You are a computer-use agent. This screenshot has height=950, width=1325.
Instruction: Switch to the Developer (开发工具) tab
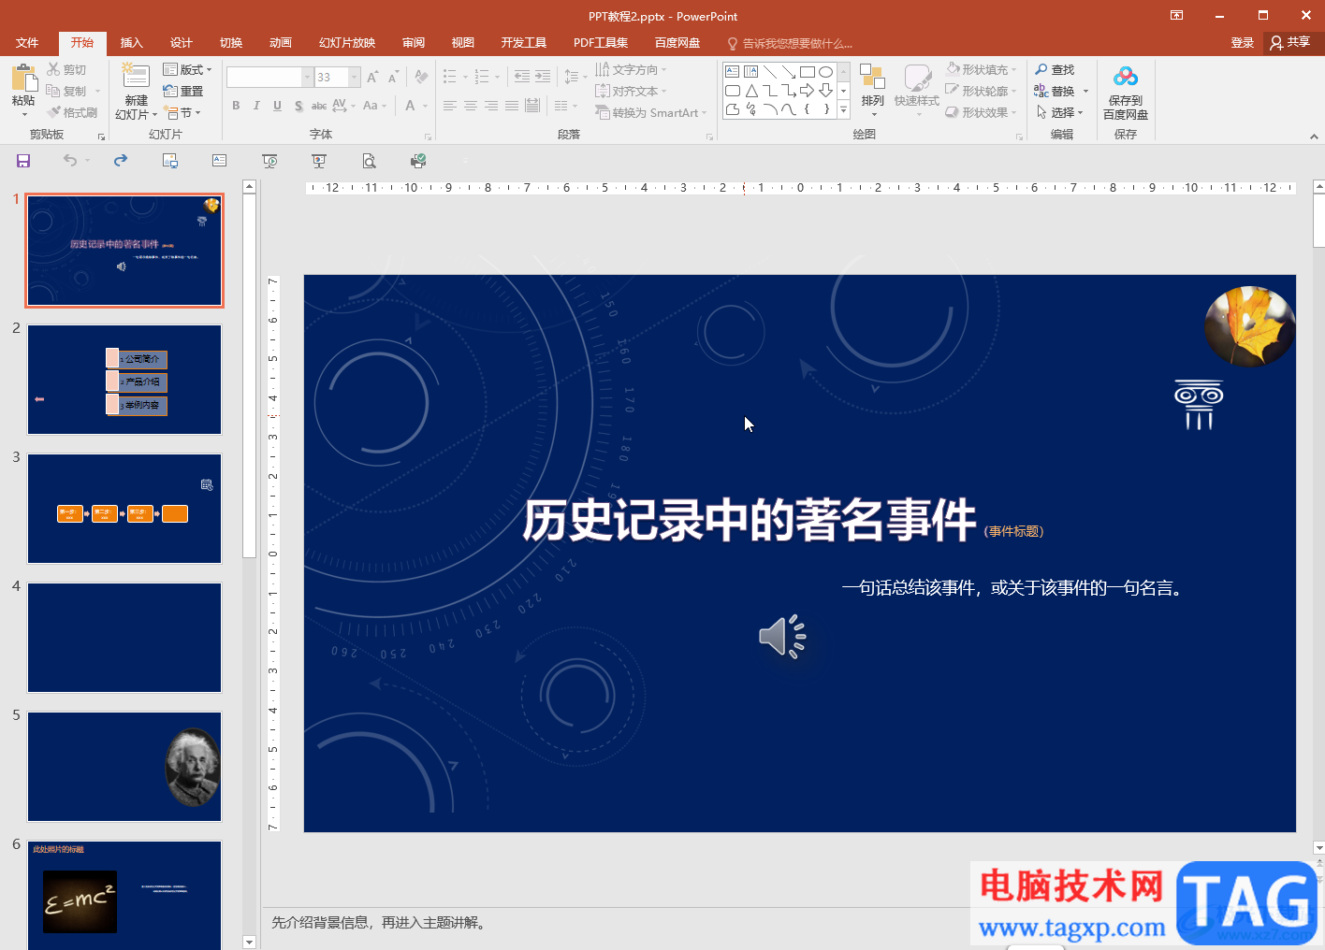click(x=524, y=43)
